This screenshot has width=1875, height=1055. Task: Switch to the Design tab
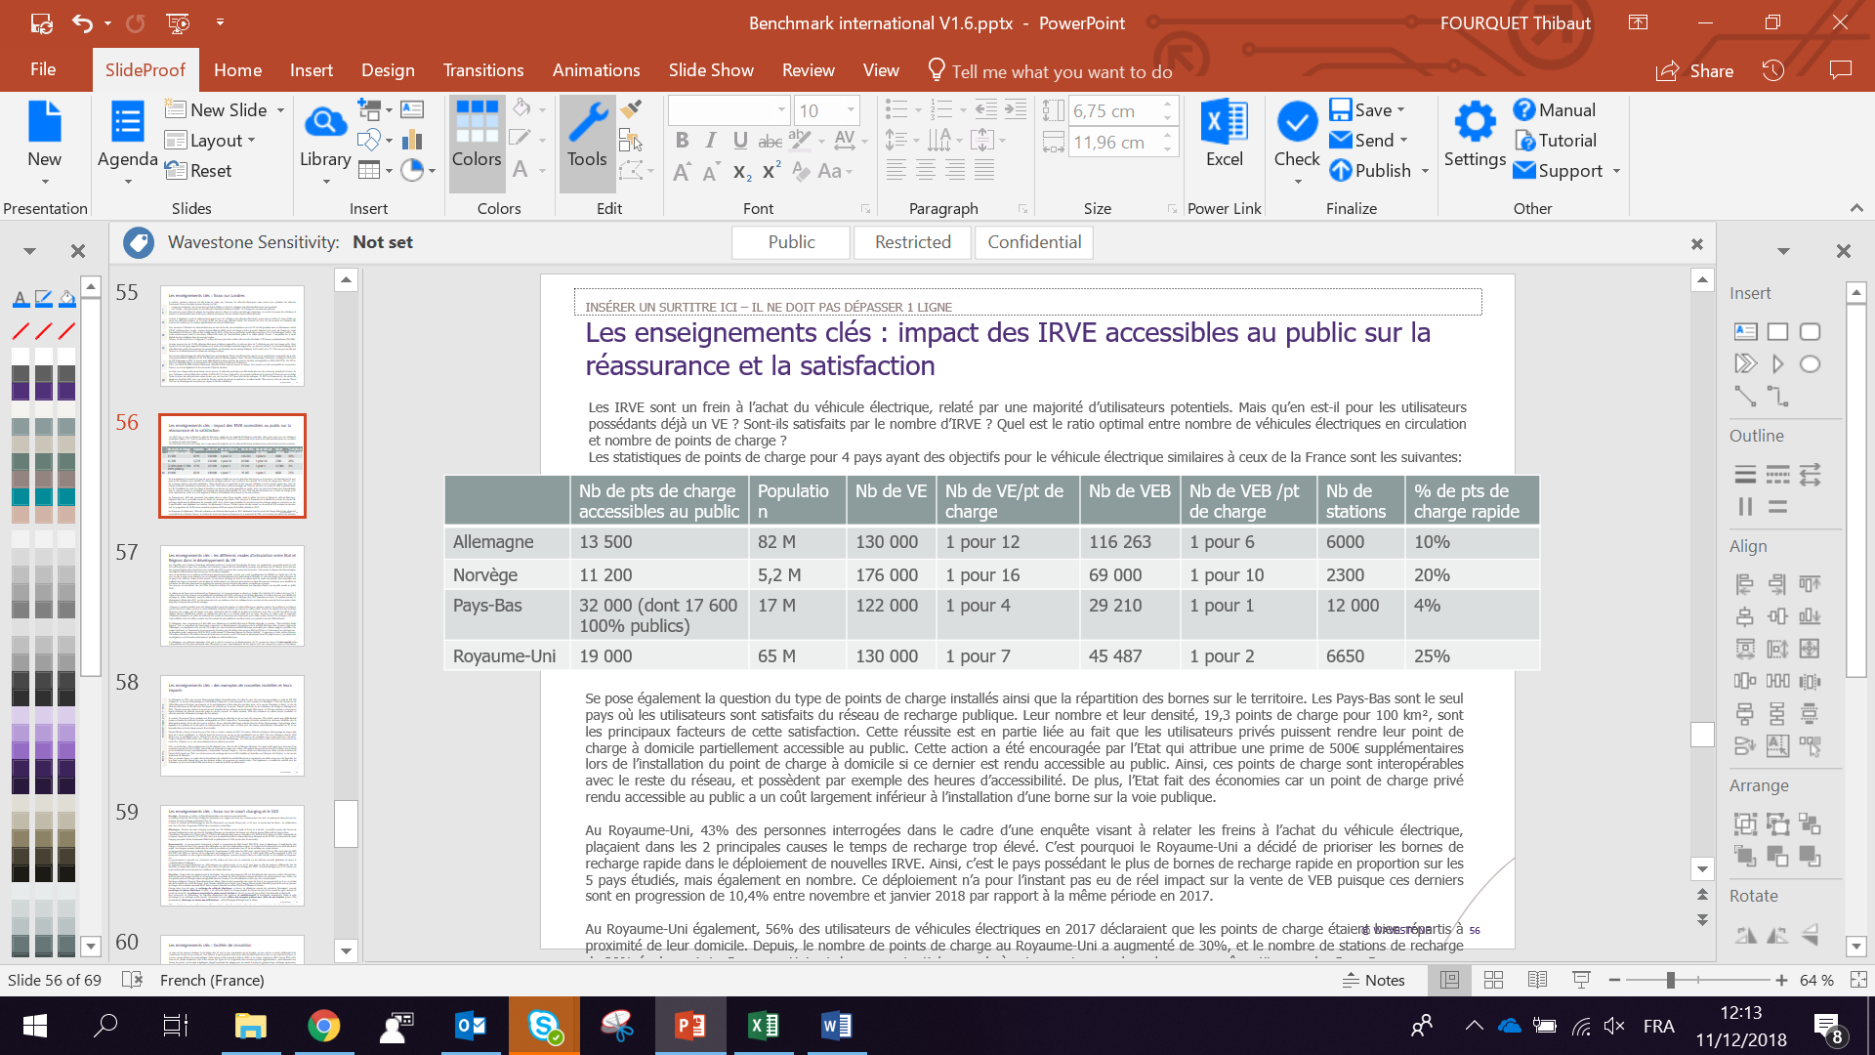(x=388, y=70)
